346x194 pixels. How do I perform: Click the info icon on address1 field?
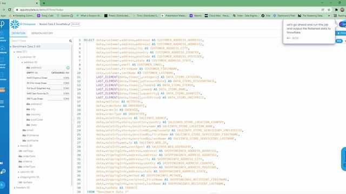(x=68, y=68)
